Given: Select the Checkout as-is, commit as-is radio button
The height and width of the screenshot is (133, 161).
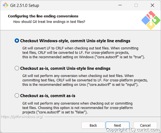Looking at the screenshot, I should pyautogui.click(x=17, y=95).
